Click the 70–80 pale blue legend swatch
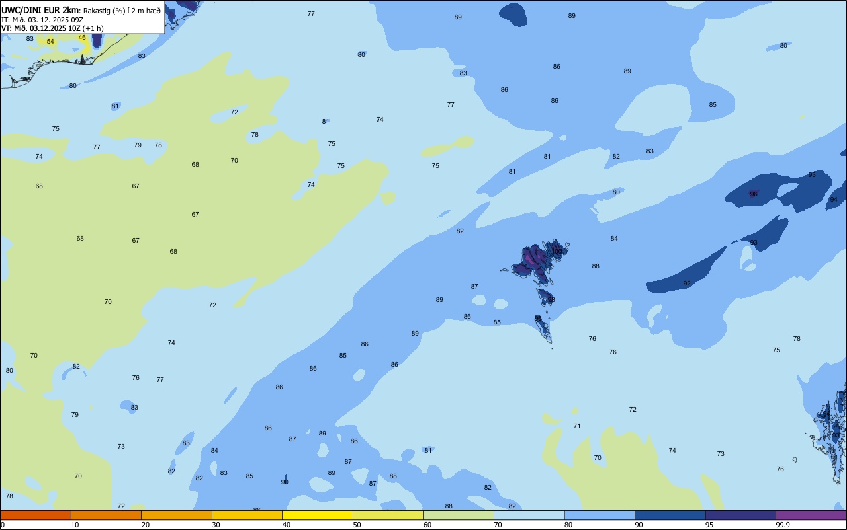This screenshot has width=847, height=530. pyautogui.click(x=529, y=515)
